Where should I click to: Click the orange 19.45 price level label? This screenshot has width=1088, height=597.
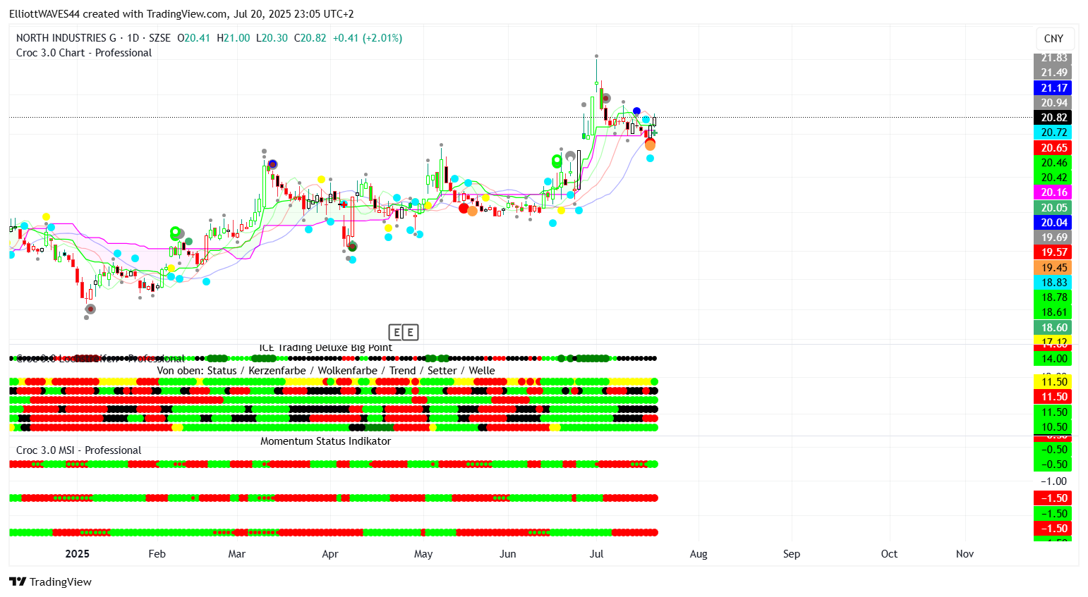click(x=1053, y=268)
